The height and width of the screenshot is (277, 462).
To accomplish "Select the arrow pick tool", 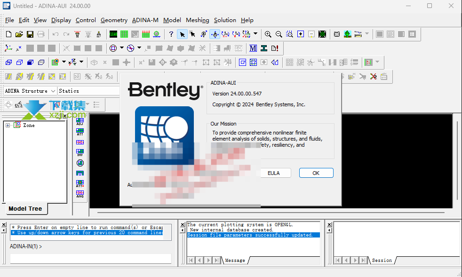I will 183,34.
